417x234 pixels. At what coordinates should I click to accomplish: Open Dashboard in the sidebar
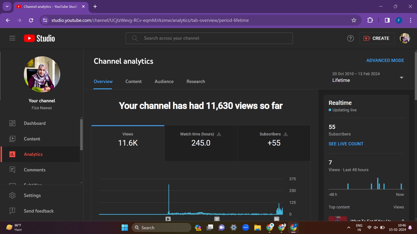[40, 123]
